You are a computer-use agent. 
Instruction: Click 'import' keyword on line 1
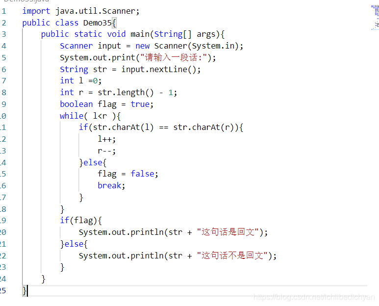[36, 11]
